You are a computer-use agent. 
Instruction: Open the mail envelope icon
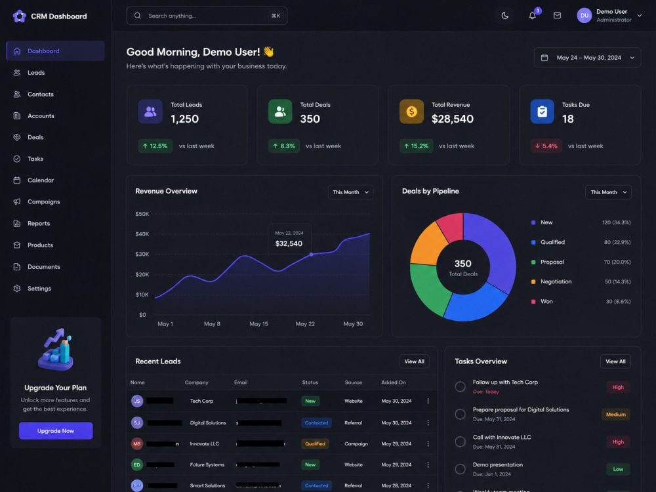click(x=557, y=16)
